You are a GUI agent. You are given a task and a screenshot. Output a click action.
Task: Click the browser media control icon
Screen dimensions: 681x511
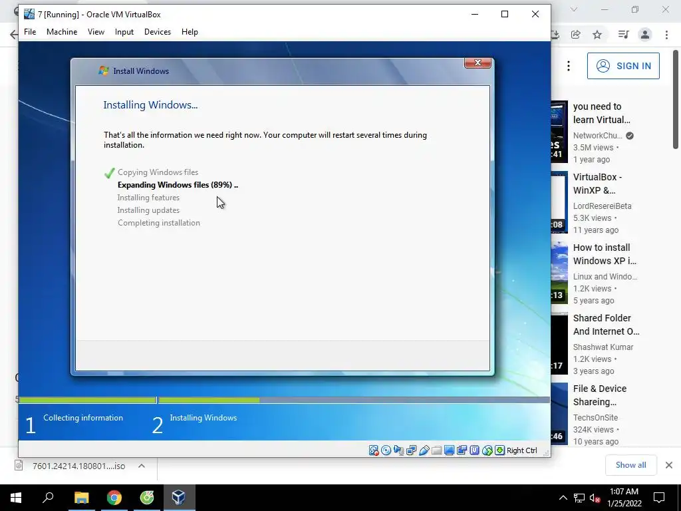623,35
